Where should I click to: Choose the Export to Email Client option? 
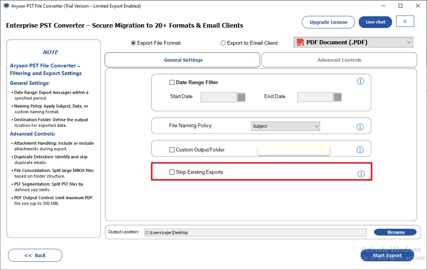pyautogui.click(x=223, y=43)
